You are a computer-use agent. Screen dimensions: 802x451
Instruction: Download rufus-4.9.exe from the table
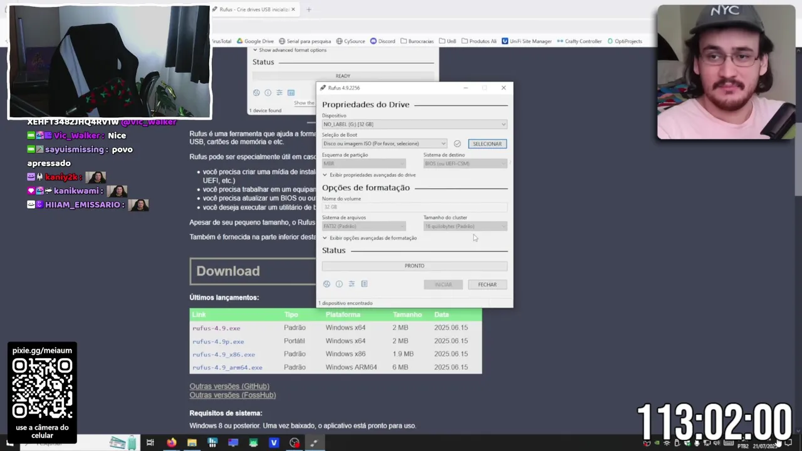click(216, 328)
